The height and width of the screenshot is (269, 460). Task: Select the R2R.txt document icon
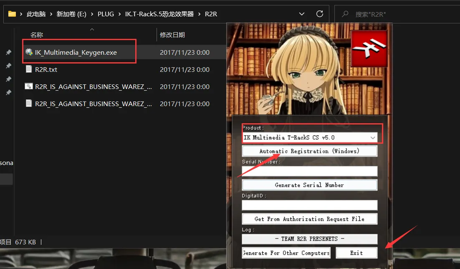(x=29, y=69)
